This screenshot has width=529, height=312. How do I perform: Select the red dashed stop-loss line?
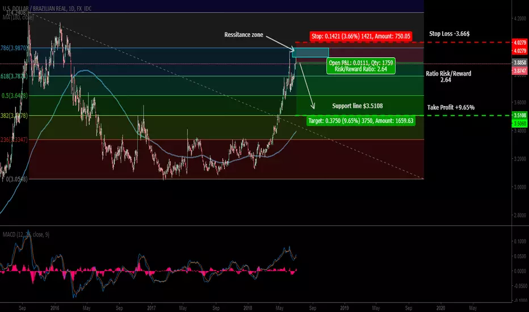click(403, 43)
